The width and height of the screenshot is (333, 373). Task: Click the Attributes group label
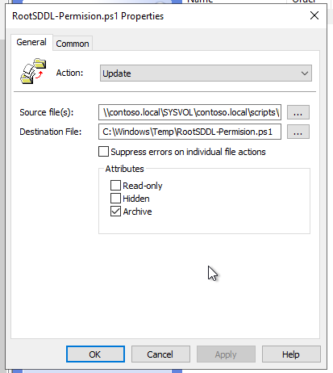[x=124, y=169]
